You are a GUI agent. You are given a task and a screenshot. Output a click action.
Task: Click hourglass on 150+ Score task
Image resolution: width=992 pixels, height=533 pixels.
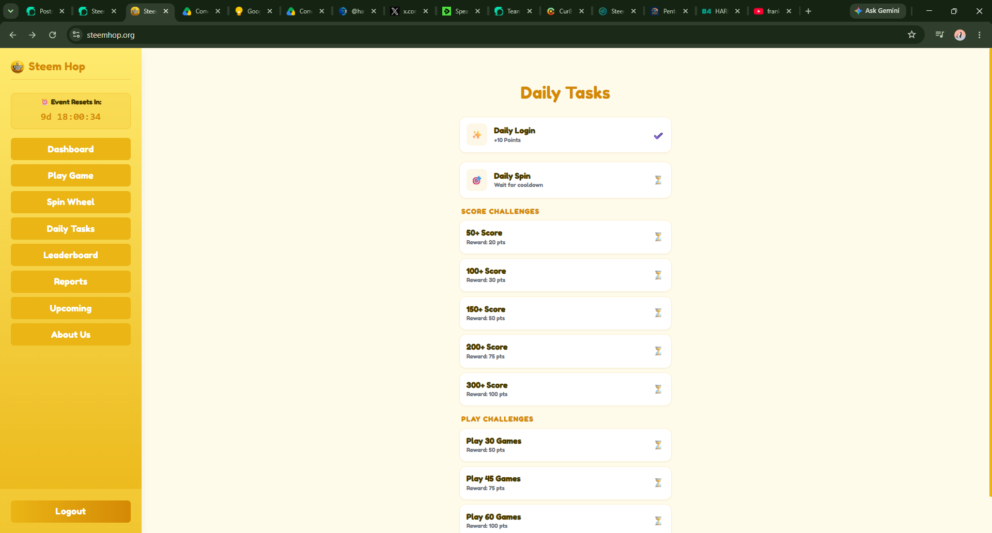click(x=658, y=312)
